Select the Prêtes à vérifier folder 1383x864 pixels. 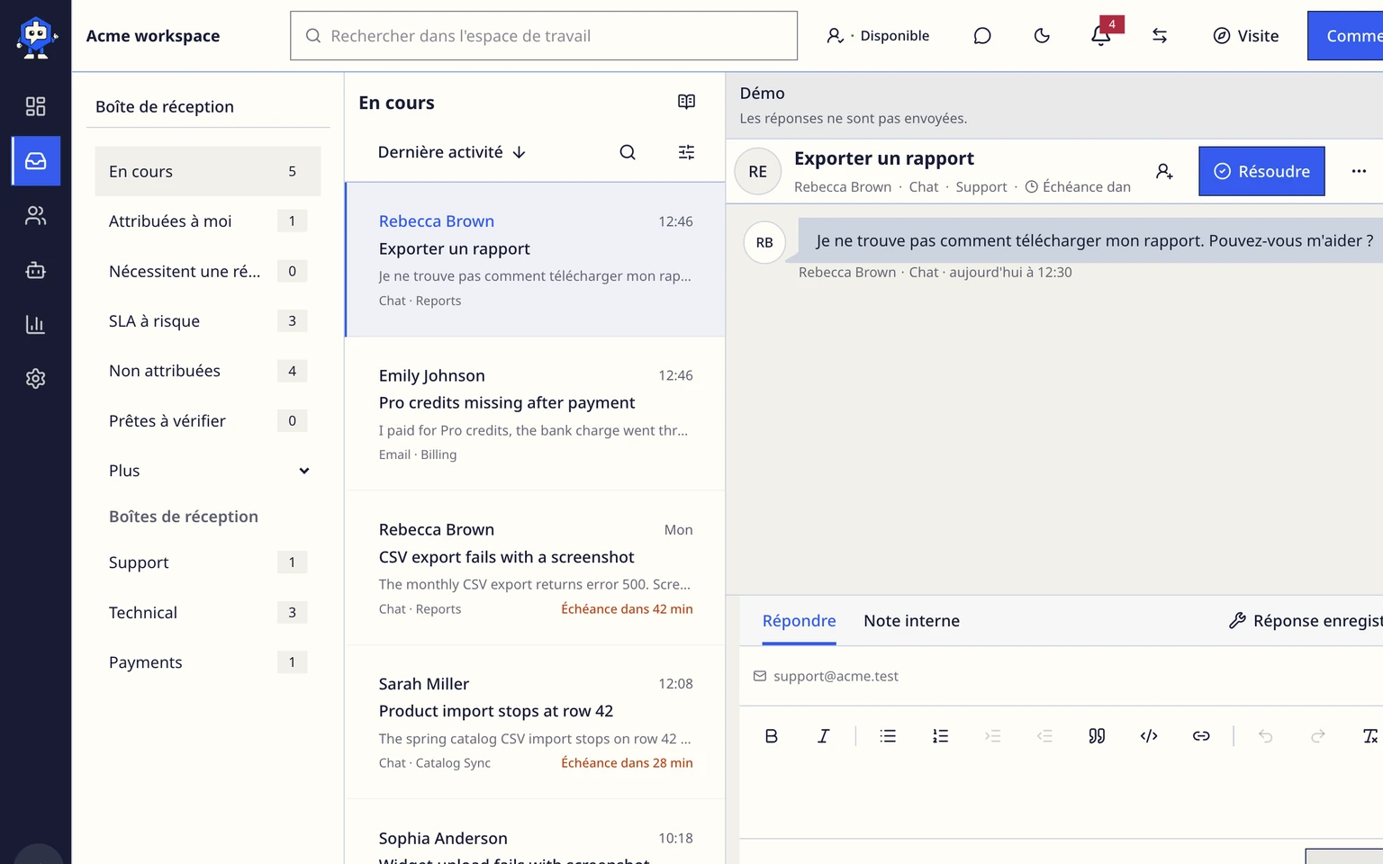[208, 421]
